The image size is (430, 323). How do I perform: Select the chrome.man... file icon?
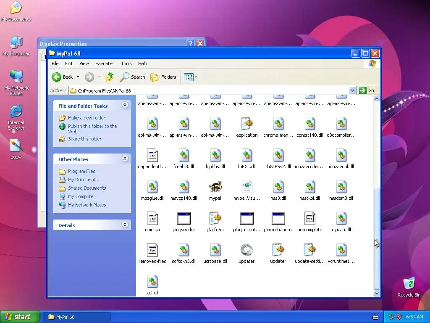[278, 124]
